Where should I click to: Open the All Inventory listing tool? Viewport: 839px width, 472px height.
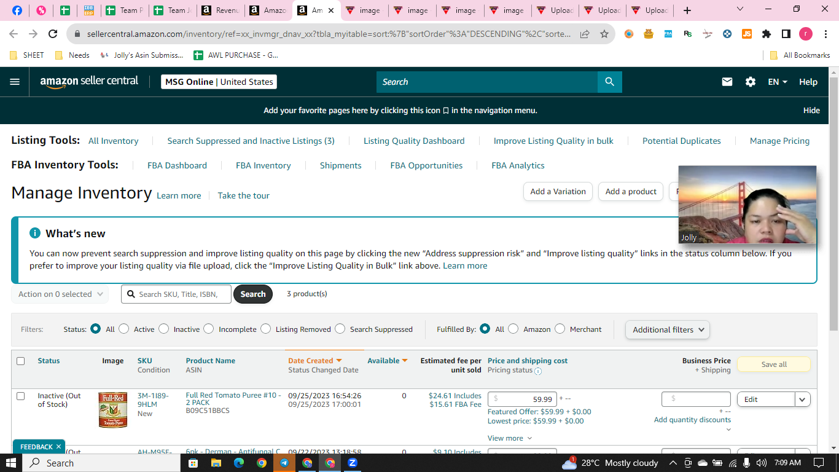coord(114,141)
